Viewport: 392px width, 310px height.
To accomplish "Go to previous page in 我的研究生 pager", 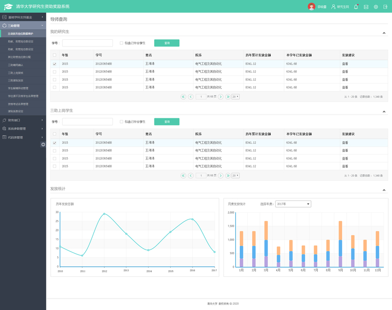I will 190,97.
